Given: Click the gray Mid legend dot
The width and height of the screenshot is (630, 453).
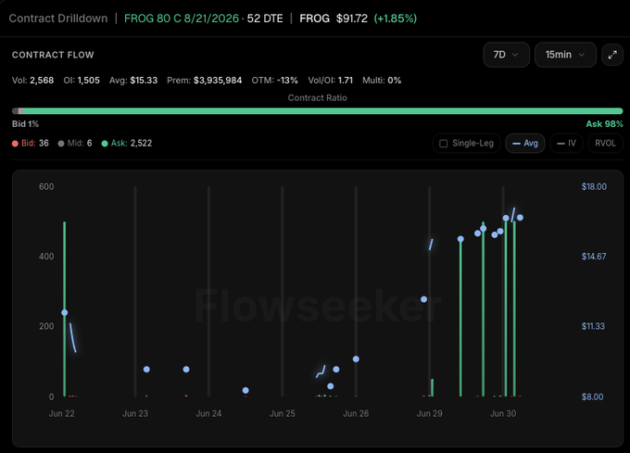Looking at the screenshot, I should coord(61,144).
